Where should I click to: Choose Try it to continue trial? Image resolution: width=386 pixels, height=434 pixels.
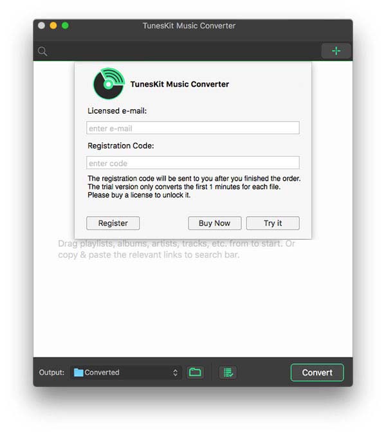[273, 223]
